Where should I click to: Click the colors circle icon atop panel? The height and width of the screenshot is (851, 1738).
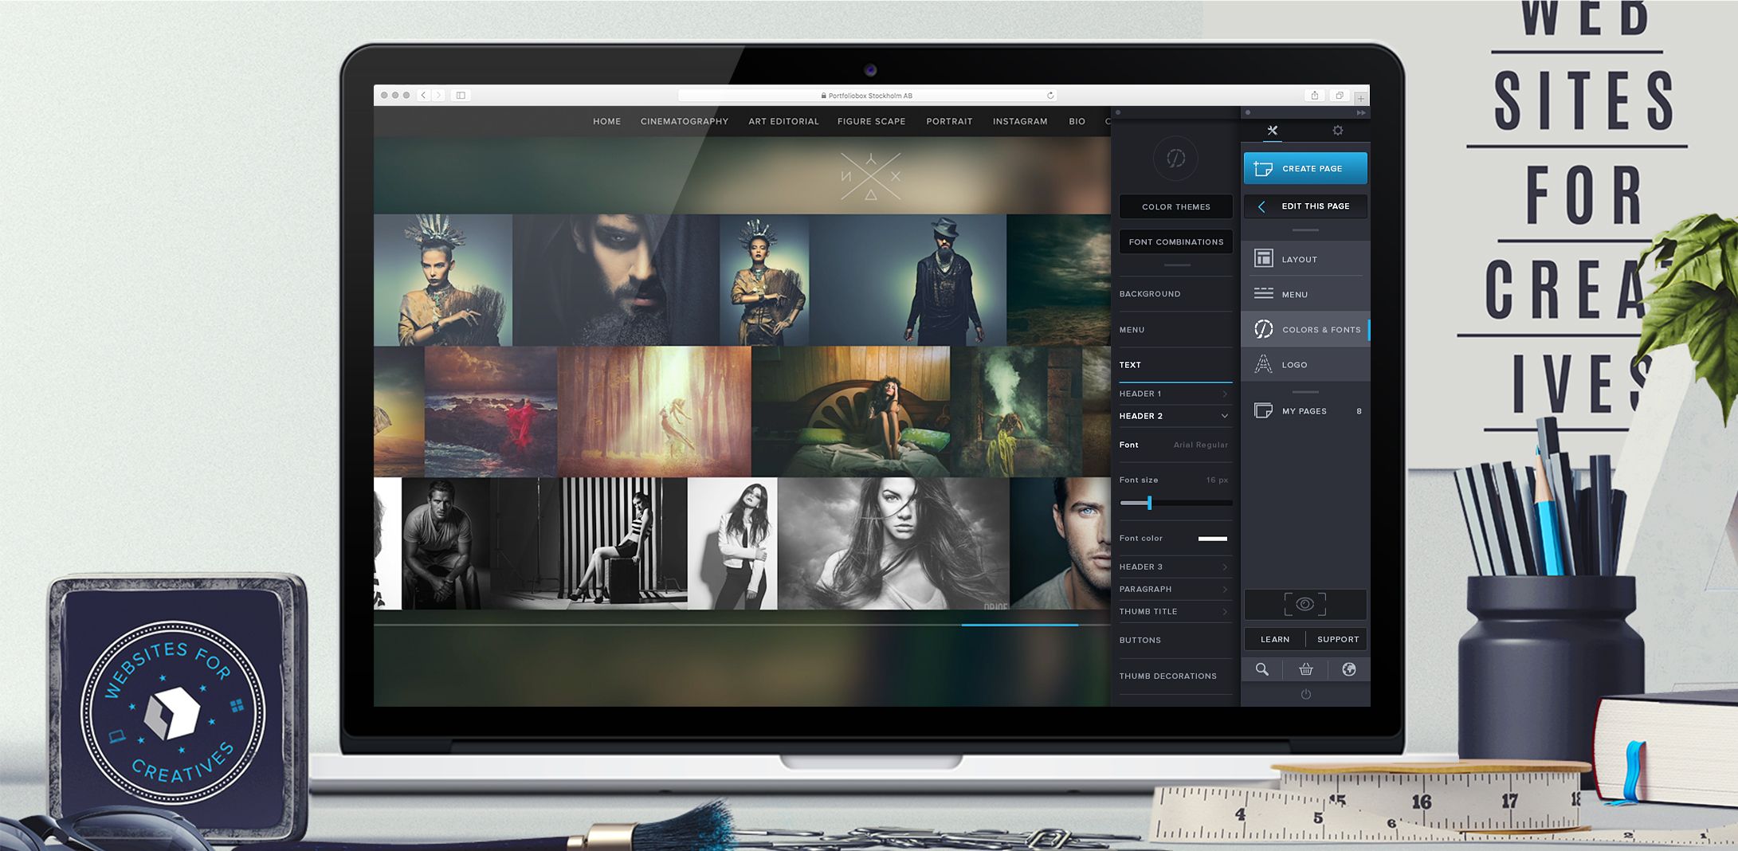coord(1175,158)
